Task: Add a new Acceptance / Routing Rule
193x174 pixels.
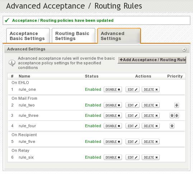Action: [x=152, y=60]
